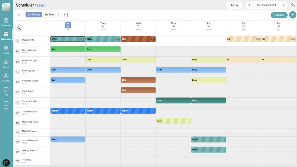Screen dimensions: 297x167
Task: Go to previous week with left chevron
Action: tap(249, 5)
